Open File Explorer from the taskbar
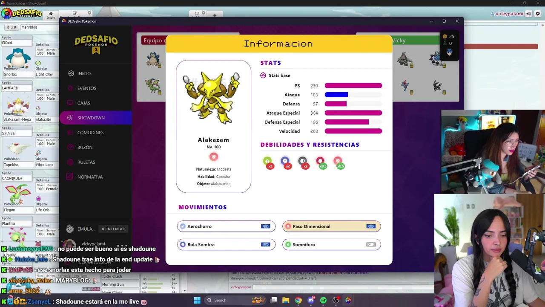The image size is (545, 307). point(286,300)
